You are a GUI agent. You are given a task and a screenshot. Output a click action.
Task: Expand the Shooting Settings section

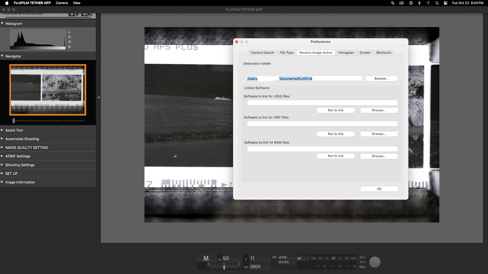point(2,165)
